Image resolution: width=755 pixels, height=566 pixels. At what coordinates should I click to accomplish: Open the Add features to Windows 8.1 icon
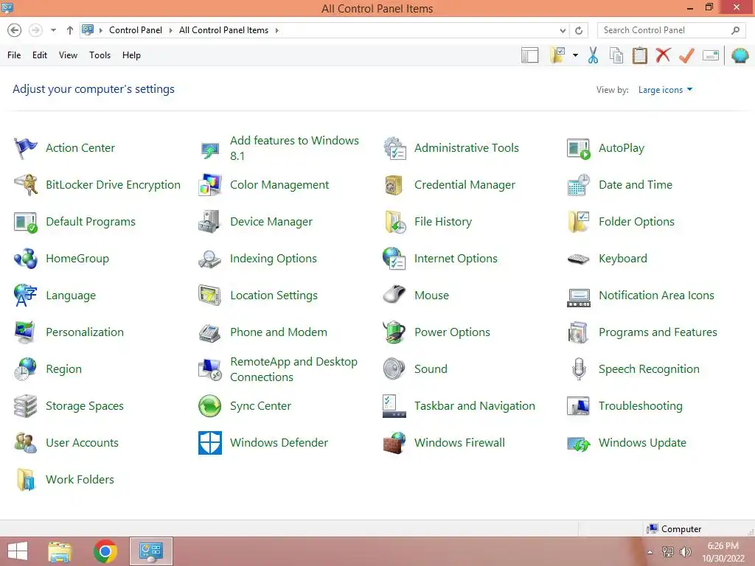point(210,150)
